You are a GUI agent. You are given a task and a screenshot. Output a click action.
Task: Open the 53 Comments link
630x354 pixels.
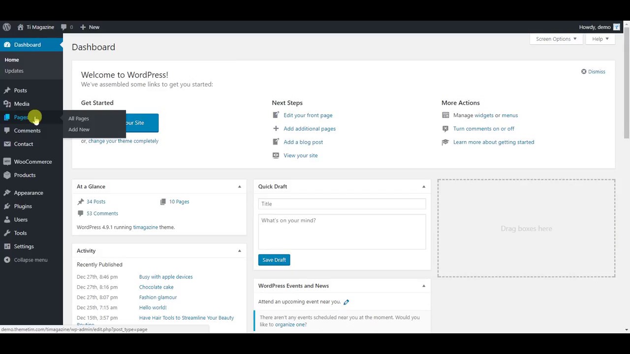pyautogui.click(x=102, y=213)
